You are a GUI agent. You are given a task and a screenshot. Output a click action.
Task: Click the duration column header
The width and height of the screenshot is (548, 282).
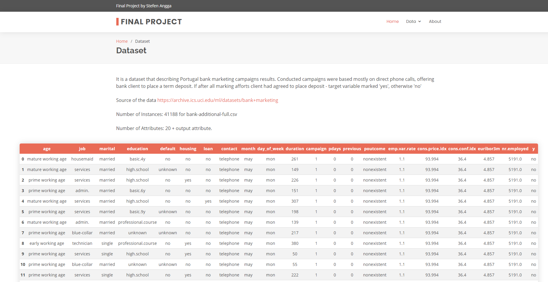coord(295,148)
